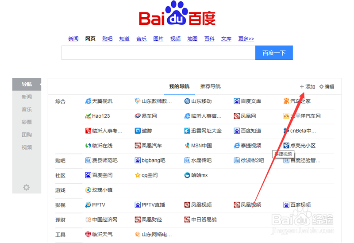Click the 遨游 browser icon
The width and height of the screenshot is (354, 243).
tap(138, 131)
